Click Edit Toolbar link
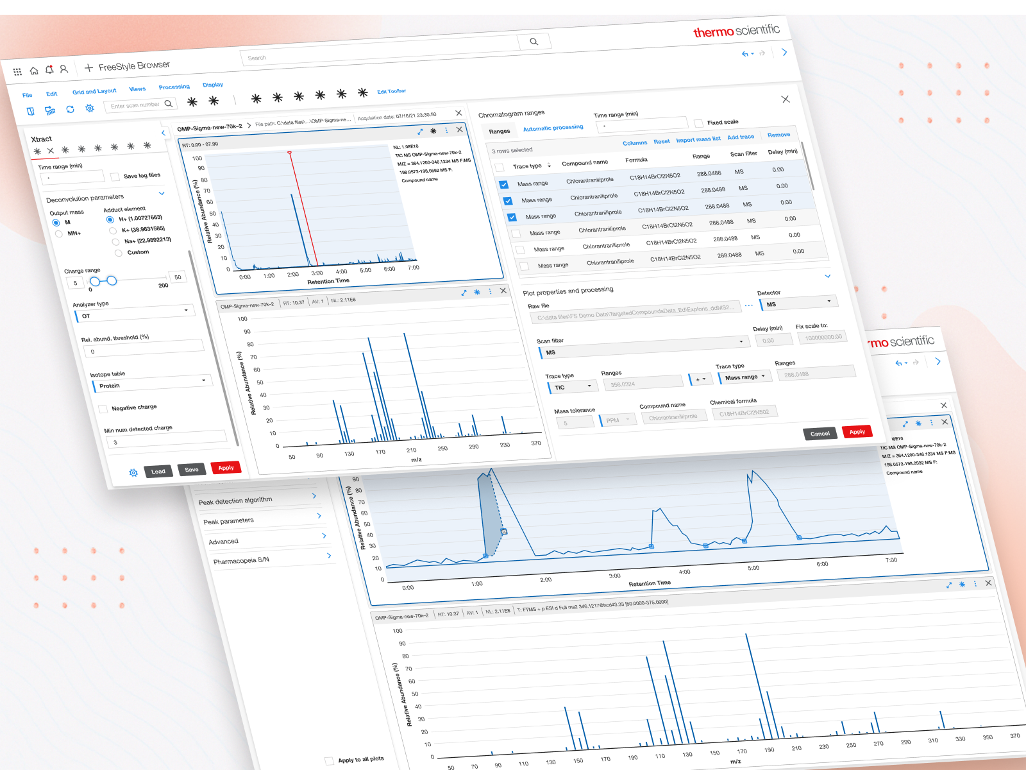This screenshot has width=1026, height=770. pyautogui.click(x=391, y=91)
